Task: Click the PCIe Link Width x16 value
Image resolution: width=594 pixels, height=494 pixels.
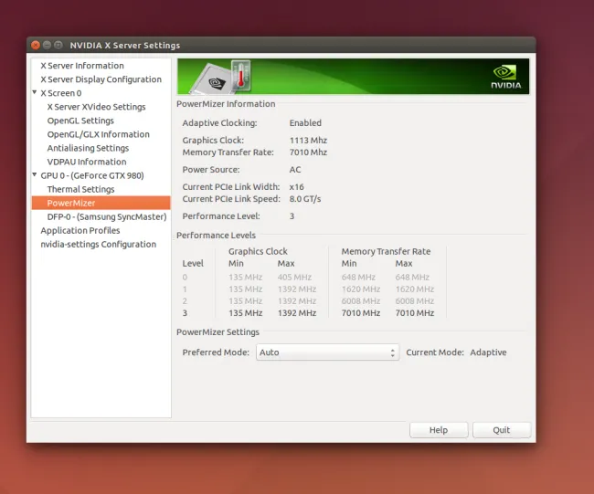Action: pyautogui.click(x=297, y=187)
